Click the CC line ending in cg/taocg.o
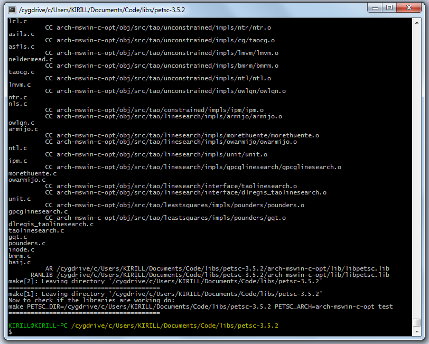The width and height of the screenshot is (429, 344). point(160,40)
